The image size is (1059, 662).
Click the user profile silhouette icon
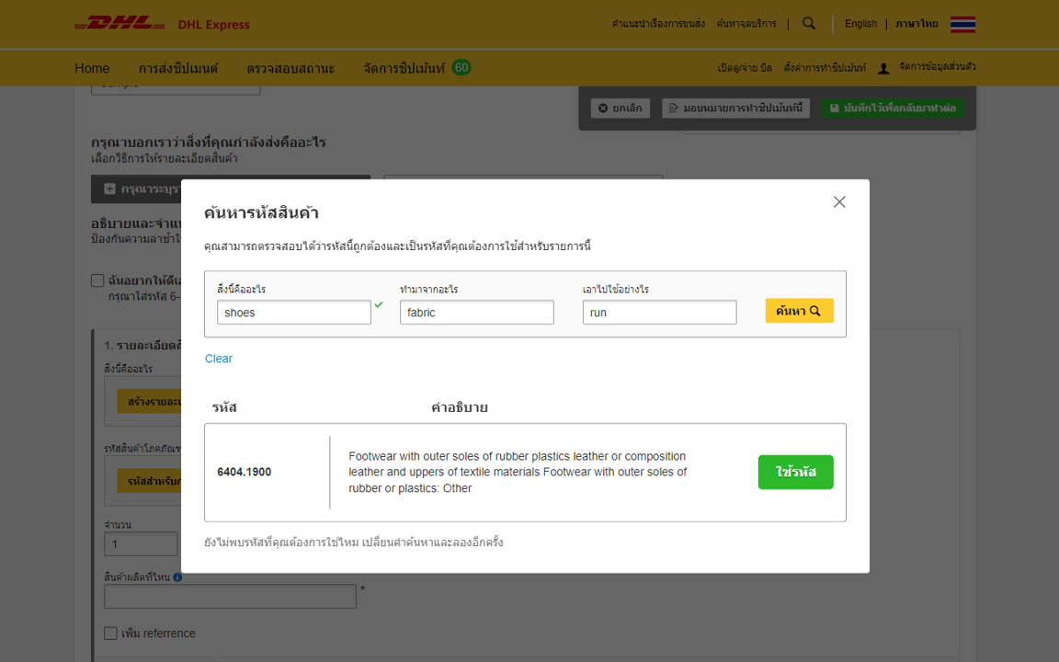point(883,68)
